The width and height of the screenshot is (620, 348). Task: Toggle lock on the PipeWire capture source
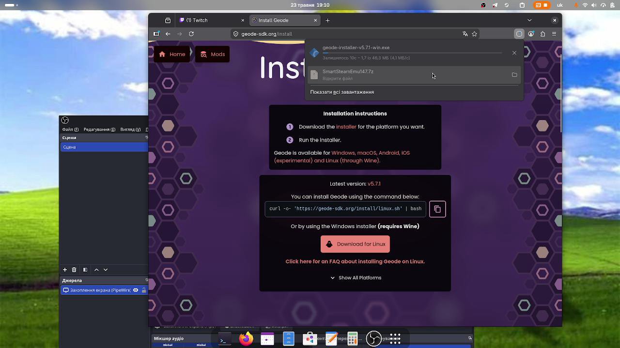tap(144, 290)
